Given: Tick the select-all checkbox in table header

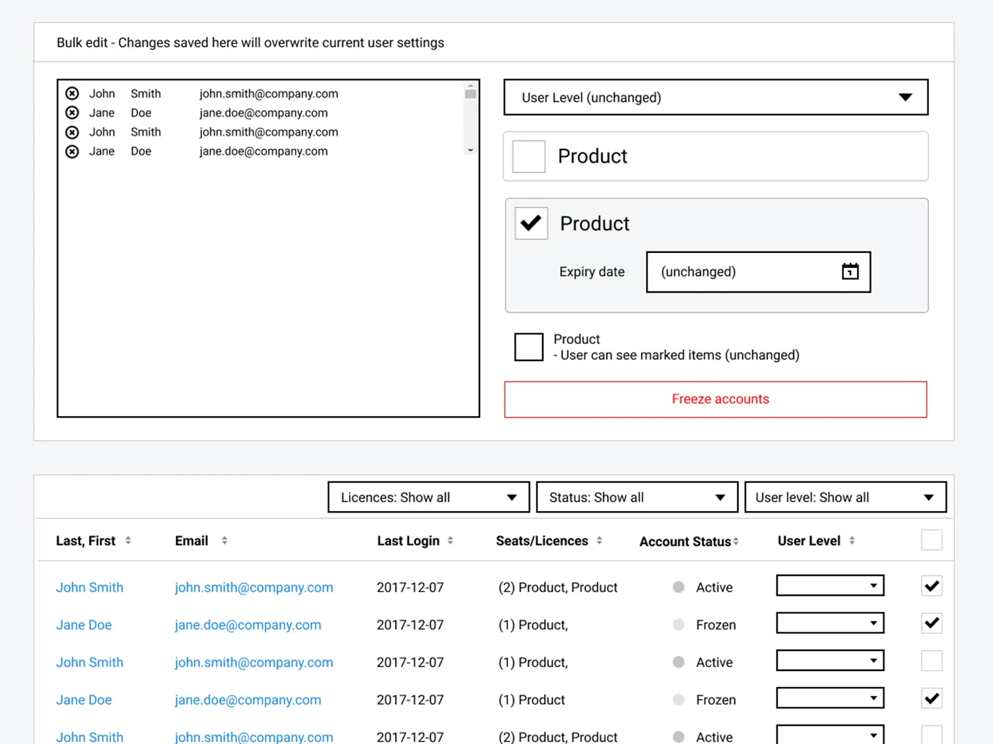Looking at the screenshot, I should coord(932,540).
